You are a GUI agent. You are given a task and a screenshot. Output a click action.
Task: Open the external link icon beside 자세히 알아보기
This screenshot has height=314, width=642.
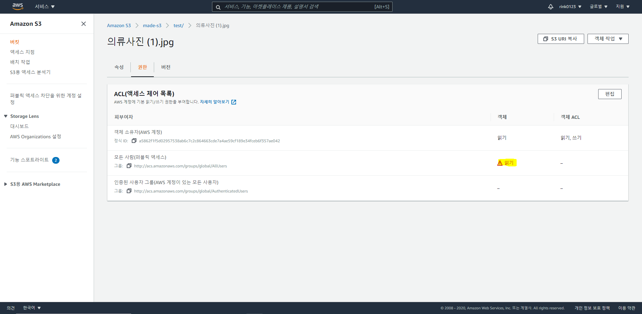point(234,102)
